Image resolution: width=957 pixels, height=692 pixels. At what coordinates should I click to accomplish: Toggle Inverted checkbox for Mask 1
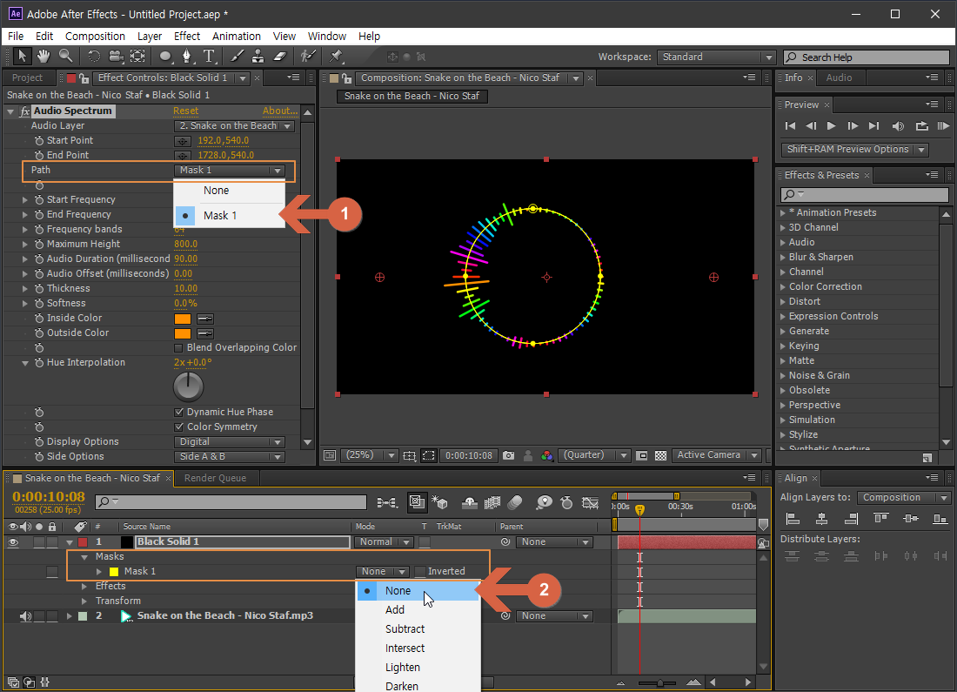point(420,572)
